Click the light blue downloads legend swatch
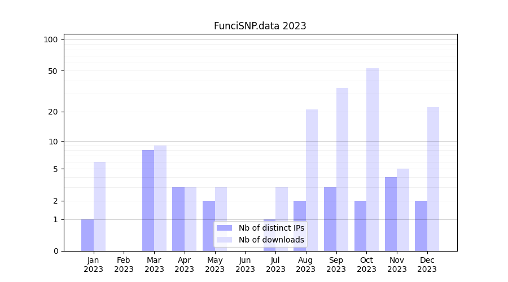The image size is (508, 282). click(224, 240)
